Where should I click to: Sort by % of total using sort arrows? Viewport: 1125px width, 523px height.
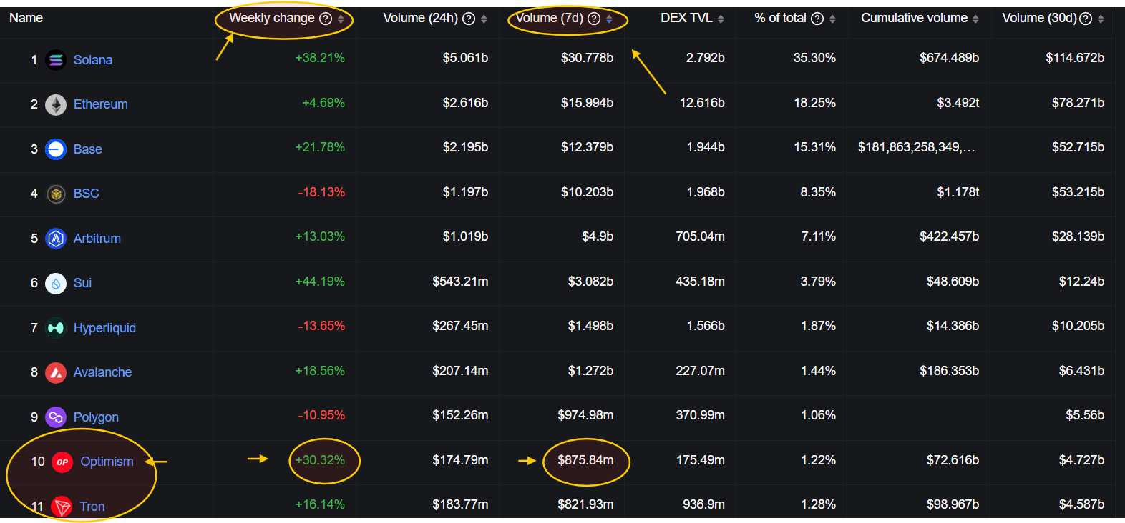(832, 19)
